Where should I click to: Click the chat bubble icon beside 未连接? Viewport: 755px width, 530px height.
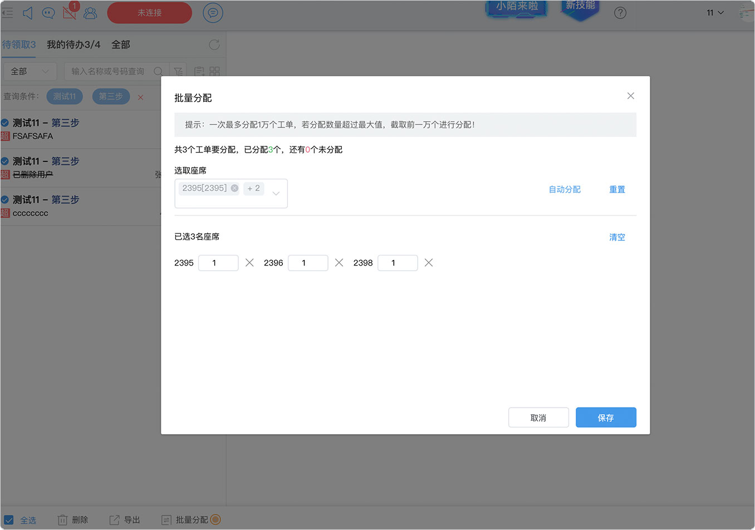coord(213,13)
